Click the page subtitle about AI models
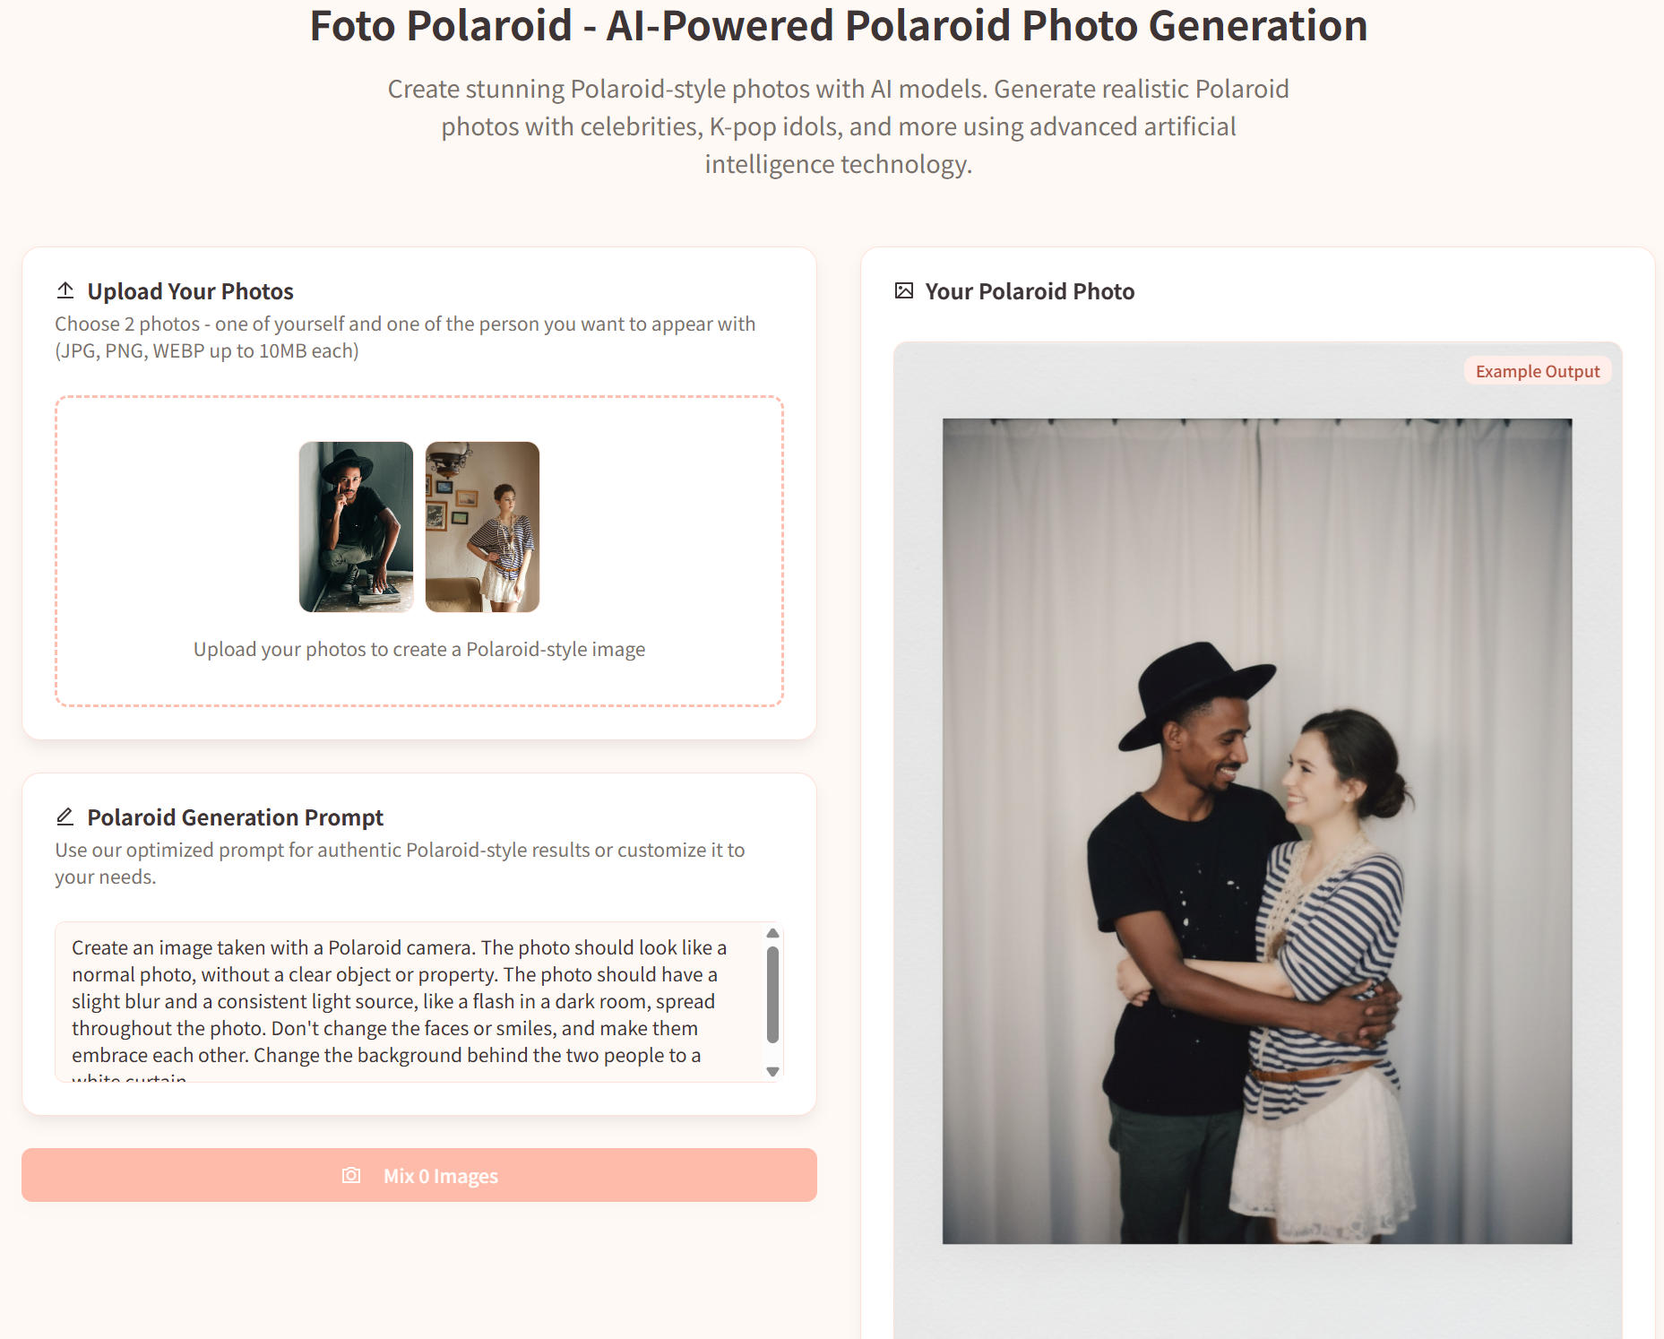The image size is (1664, 1339). pyautogui.click(x=838, y=126)
